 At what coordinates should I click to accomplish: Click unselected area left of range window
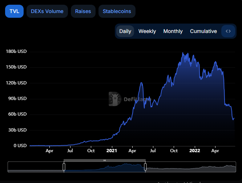35,168
